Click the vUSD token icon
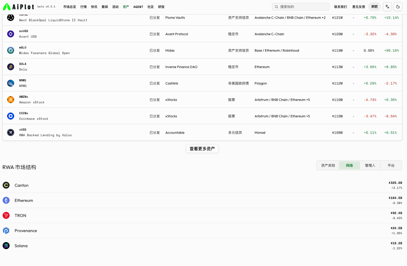Screen dimensions: 407x266 (x=11, y=132)
